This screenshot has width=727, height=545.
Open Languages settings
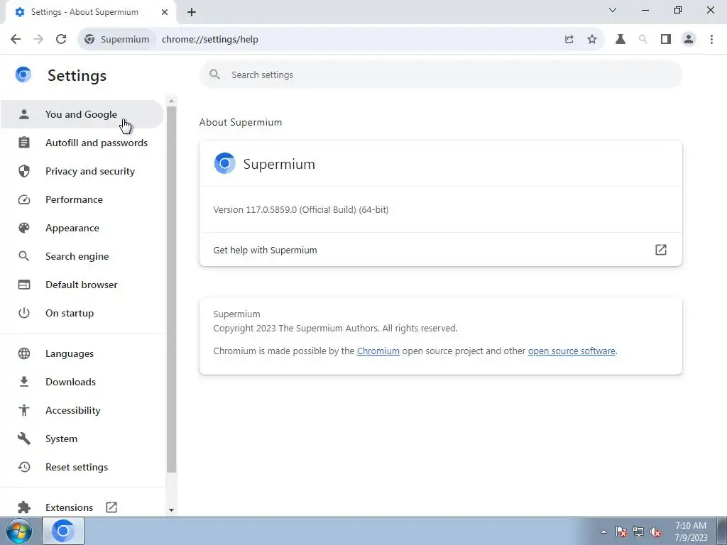coord(82,353)
